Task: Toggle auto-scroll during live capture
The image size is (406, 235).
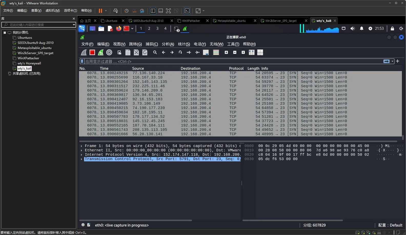Action: (x=206, y=52)
